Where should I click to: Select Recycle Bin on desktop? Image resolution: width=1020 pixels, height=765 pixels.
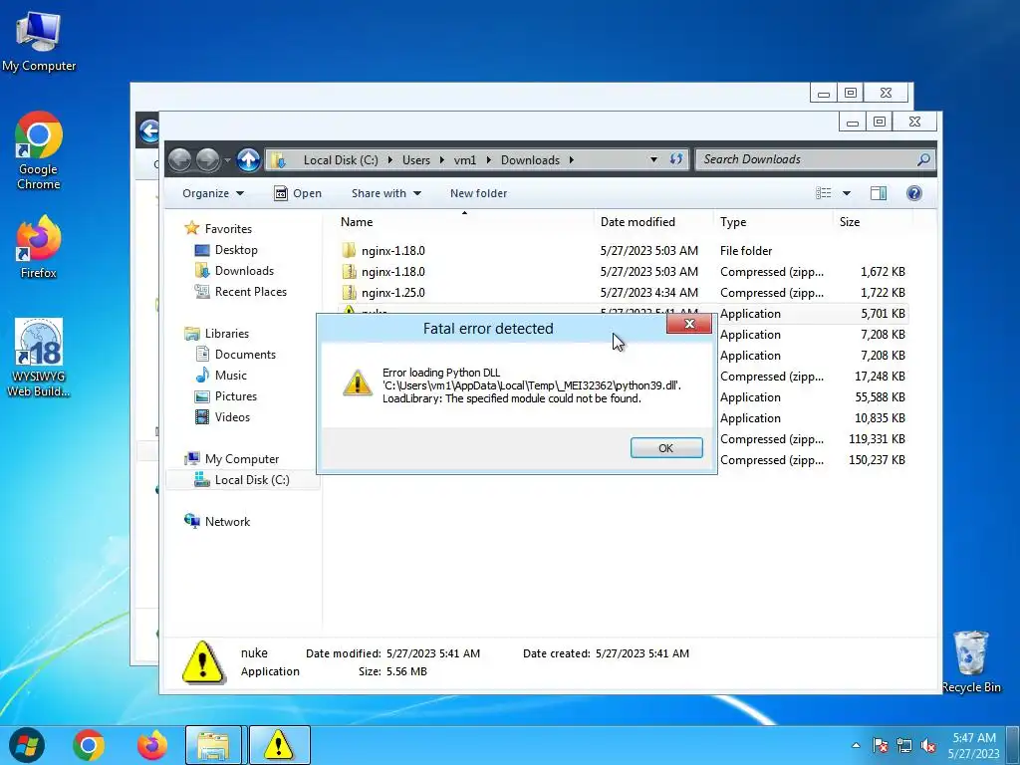coord(971,661)
